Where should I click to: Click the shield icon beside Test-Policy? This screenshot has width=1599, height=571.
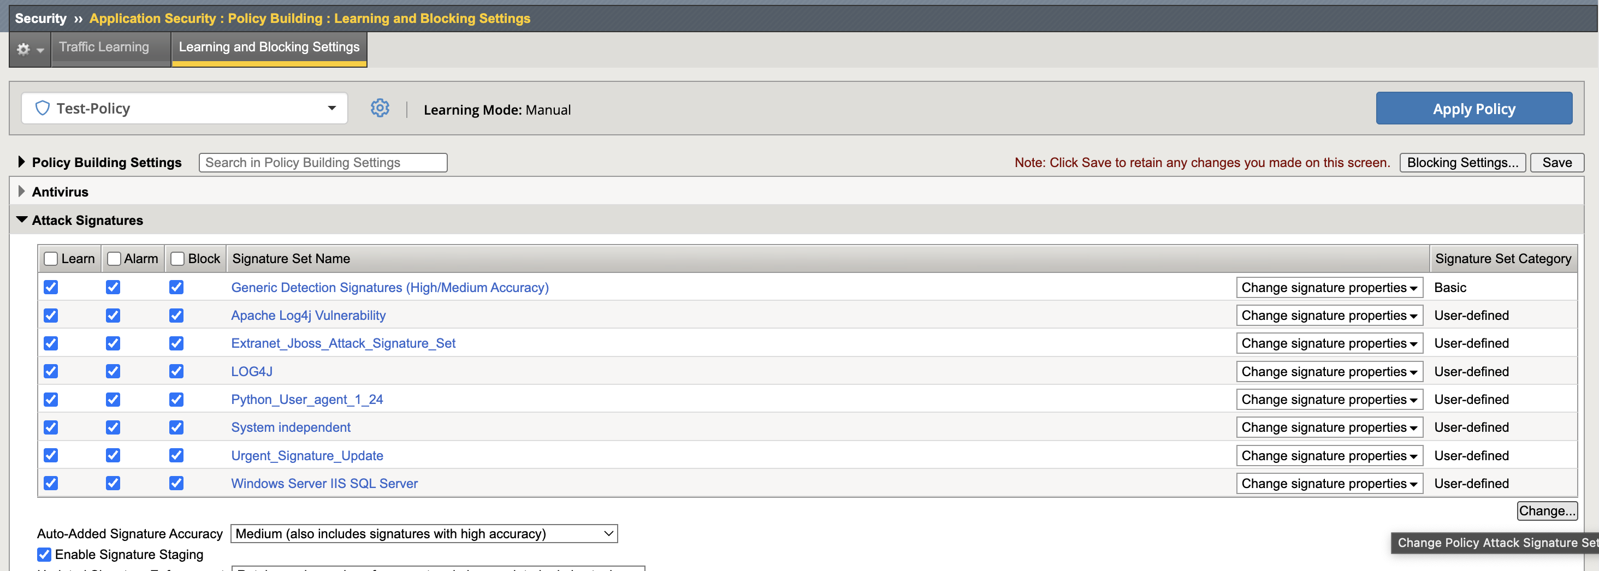tap(42, 108)
